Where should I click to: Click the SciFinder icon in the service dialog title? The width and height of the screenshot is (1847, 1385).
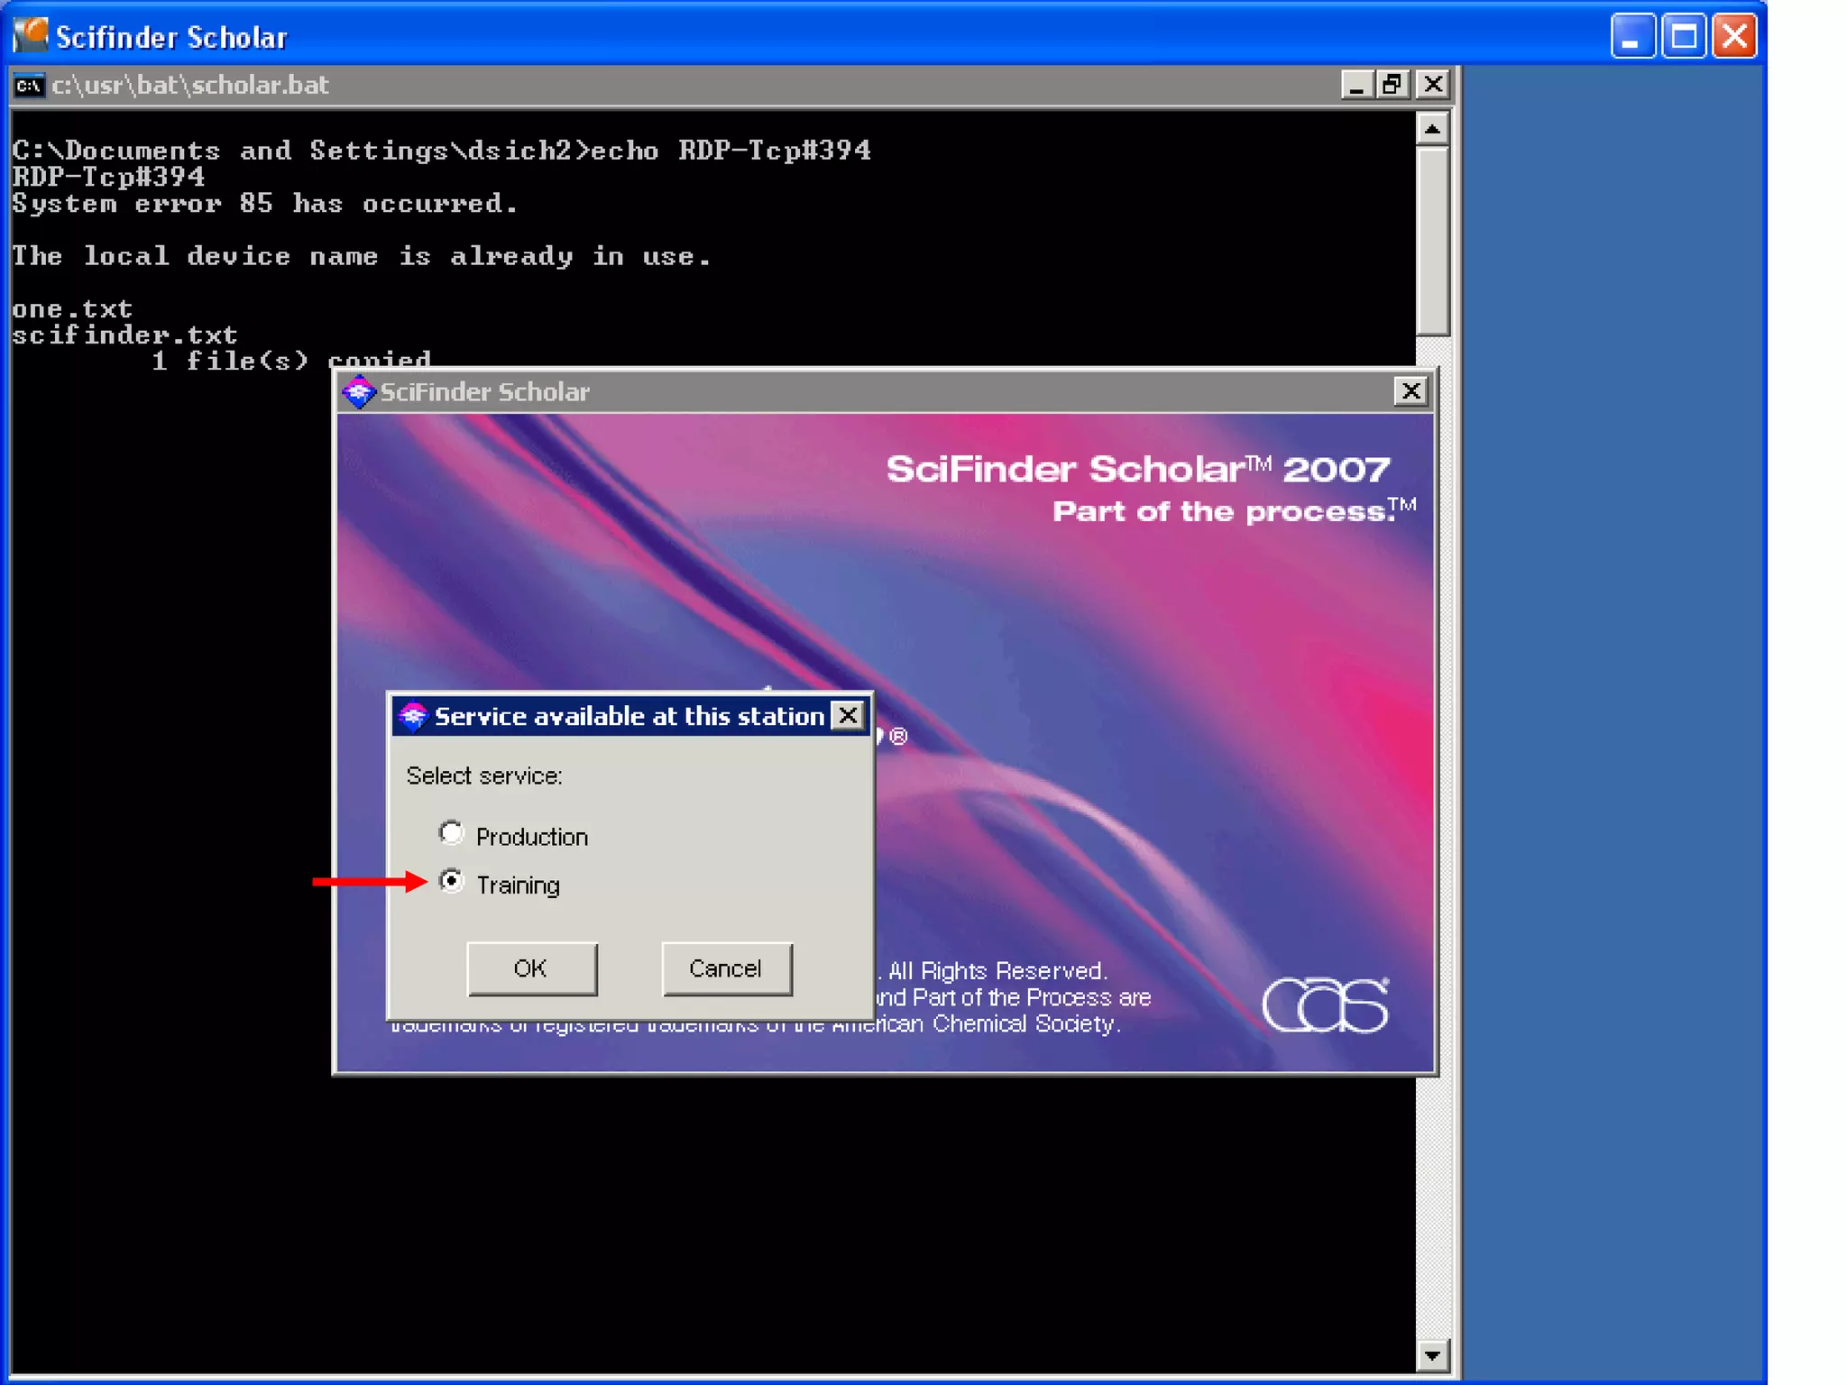tap(413, 716)
